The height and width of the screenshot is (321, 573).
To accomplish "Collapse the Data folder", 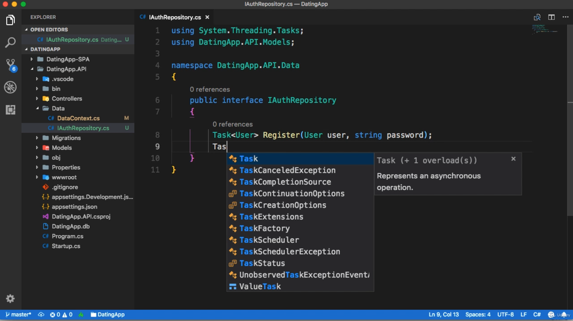I will point(78,108).
